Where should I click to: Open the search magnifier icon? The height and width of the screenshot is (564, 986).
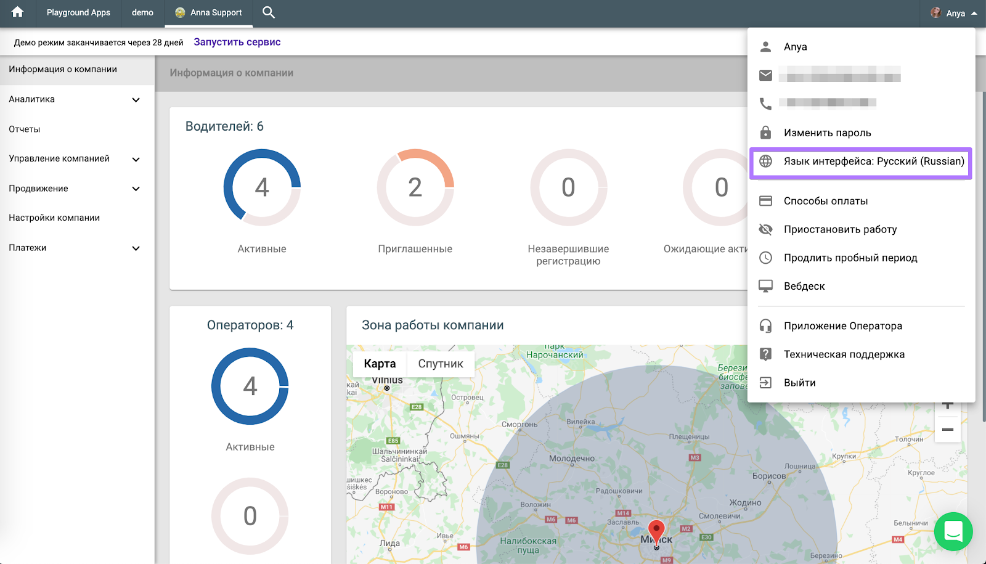tap(269, 12)
